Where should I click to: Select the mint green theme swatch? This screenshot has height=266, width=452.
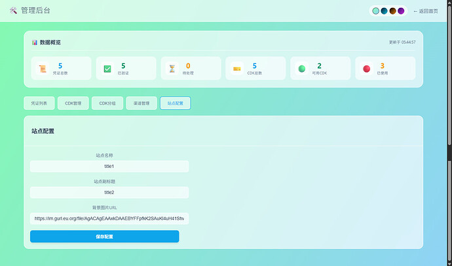pyautogui.click(x=375, y=11)
